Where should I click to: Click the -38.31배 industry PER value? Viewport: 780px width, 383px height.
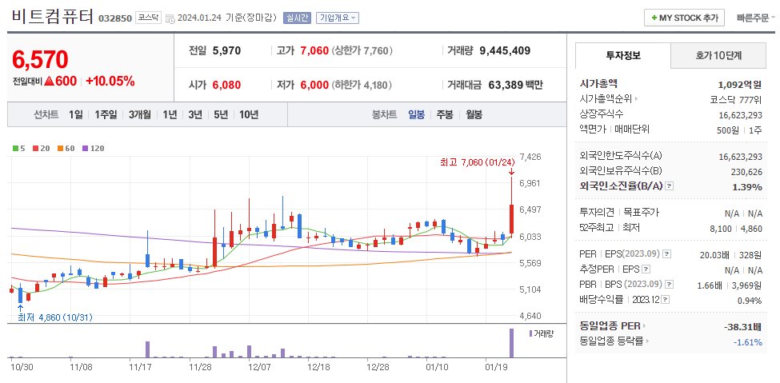click(x=743, y=327)
